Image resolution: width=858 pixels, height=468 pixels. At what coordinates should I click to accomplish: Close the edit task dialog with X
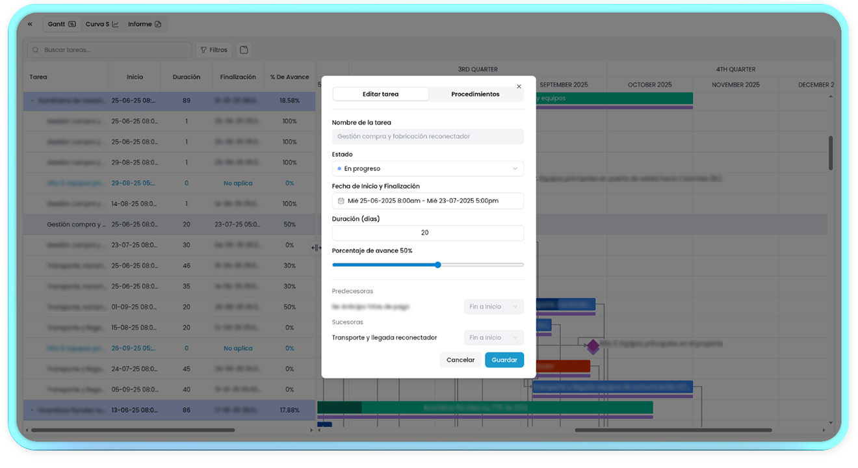click(519, 86)
